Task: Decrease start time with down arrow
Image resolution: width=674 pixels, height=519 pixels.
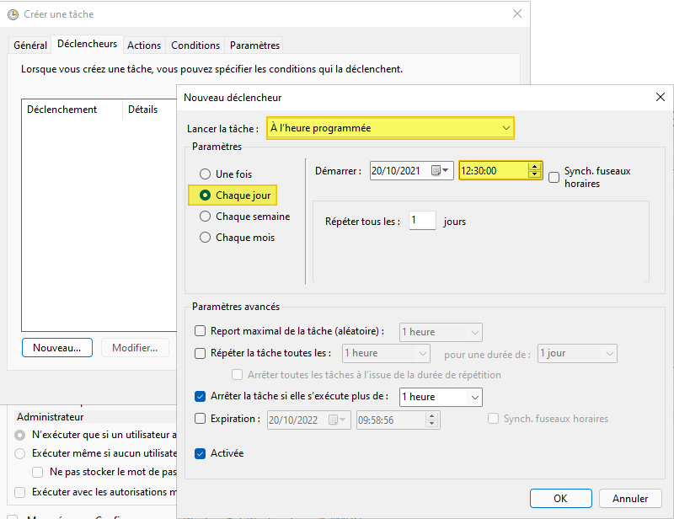Action: tap(534, 174)
